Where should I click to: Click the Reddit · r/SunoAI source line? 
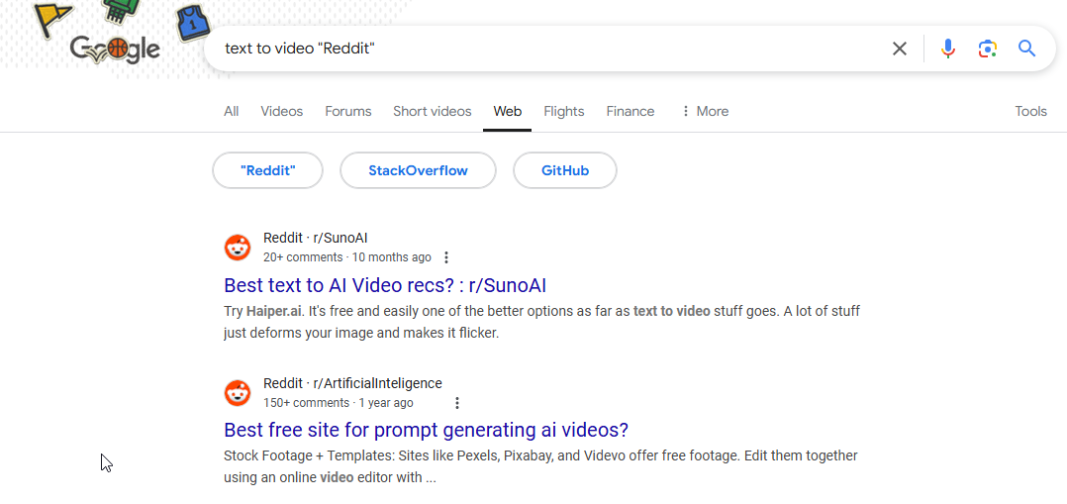click(316, 238)
